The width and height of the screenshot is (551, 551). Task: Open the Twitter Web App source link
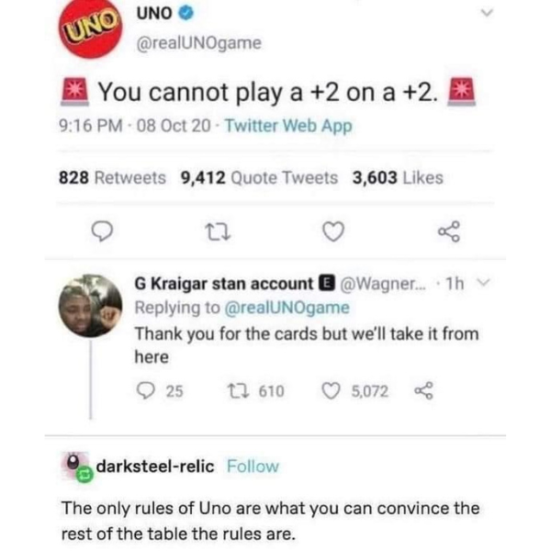click(288, 126)
